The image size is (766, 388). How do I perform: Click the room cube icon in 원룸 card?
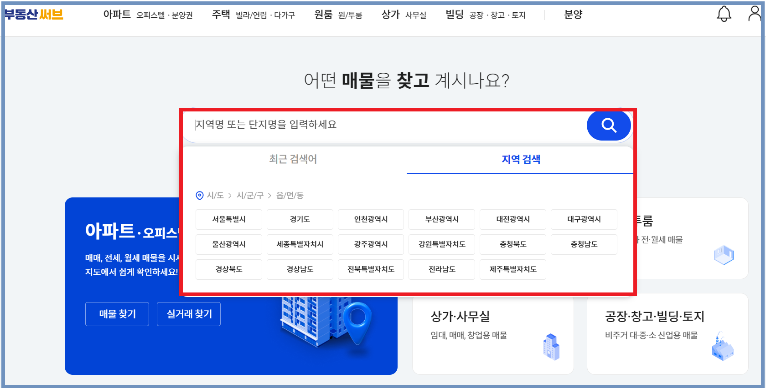click(x=724, y=255)
